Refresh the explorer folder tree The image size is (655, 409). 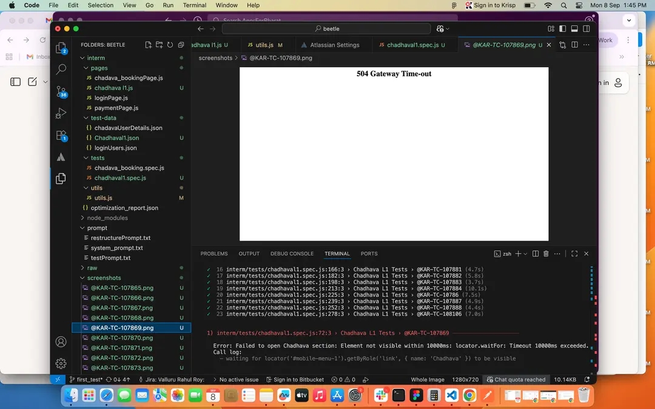coord(170,45)
